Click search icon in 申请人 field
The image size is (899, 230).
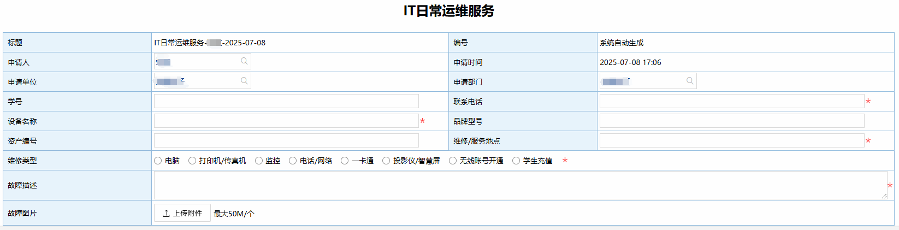click(244, 61)
